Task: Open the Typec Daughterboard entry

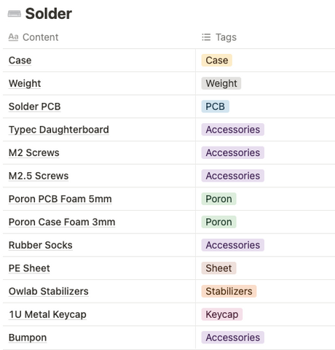Action: click(x=59, y=130)
